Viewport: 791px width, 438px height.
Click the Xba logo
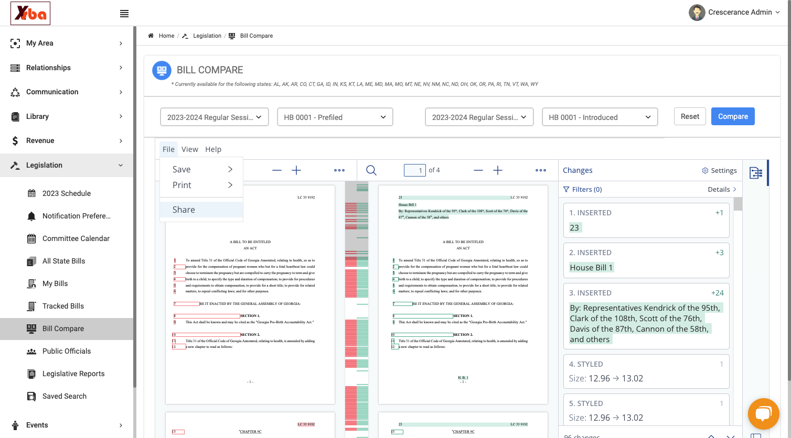coord(30,13)
